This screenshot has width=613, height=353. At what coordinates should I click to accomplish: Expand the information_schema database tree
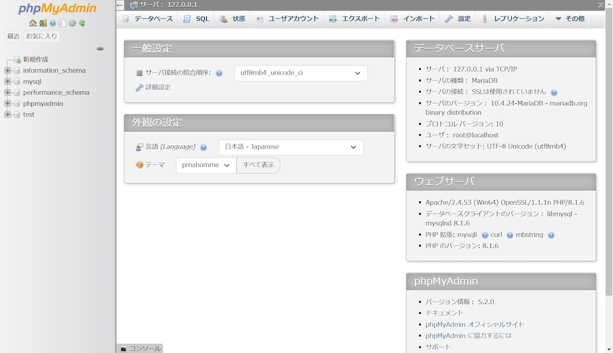[x=7, y=70]
